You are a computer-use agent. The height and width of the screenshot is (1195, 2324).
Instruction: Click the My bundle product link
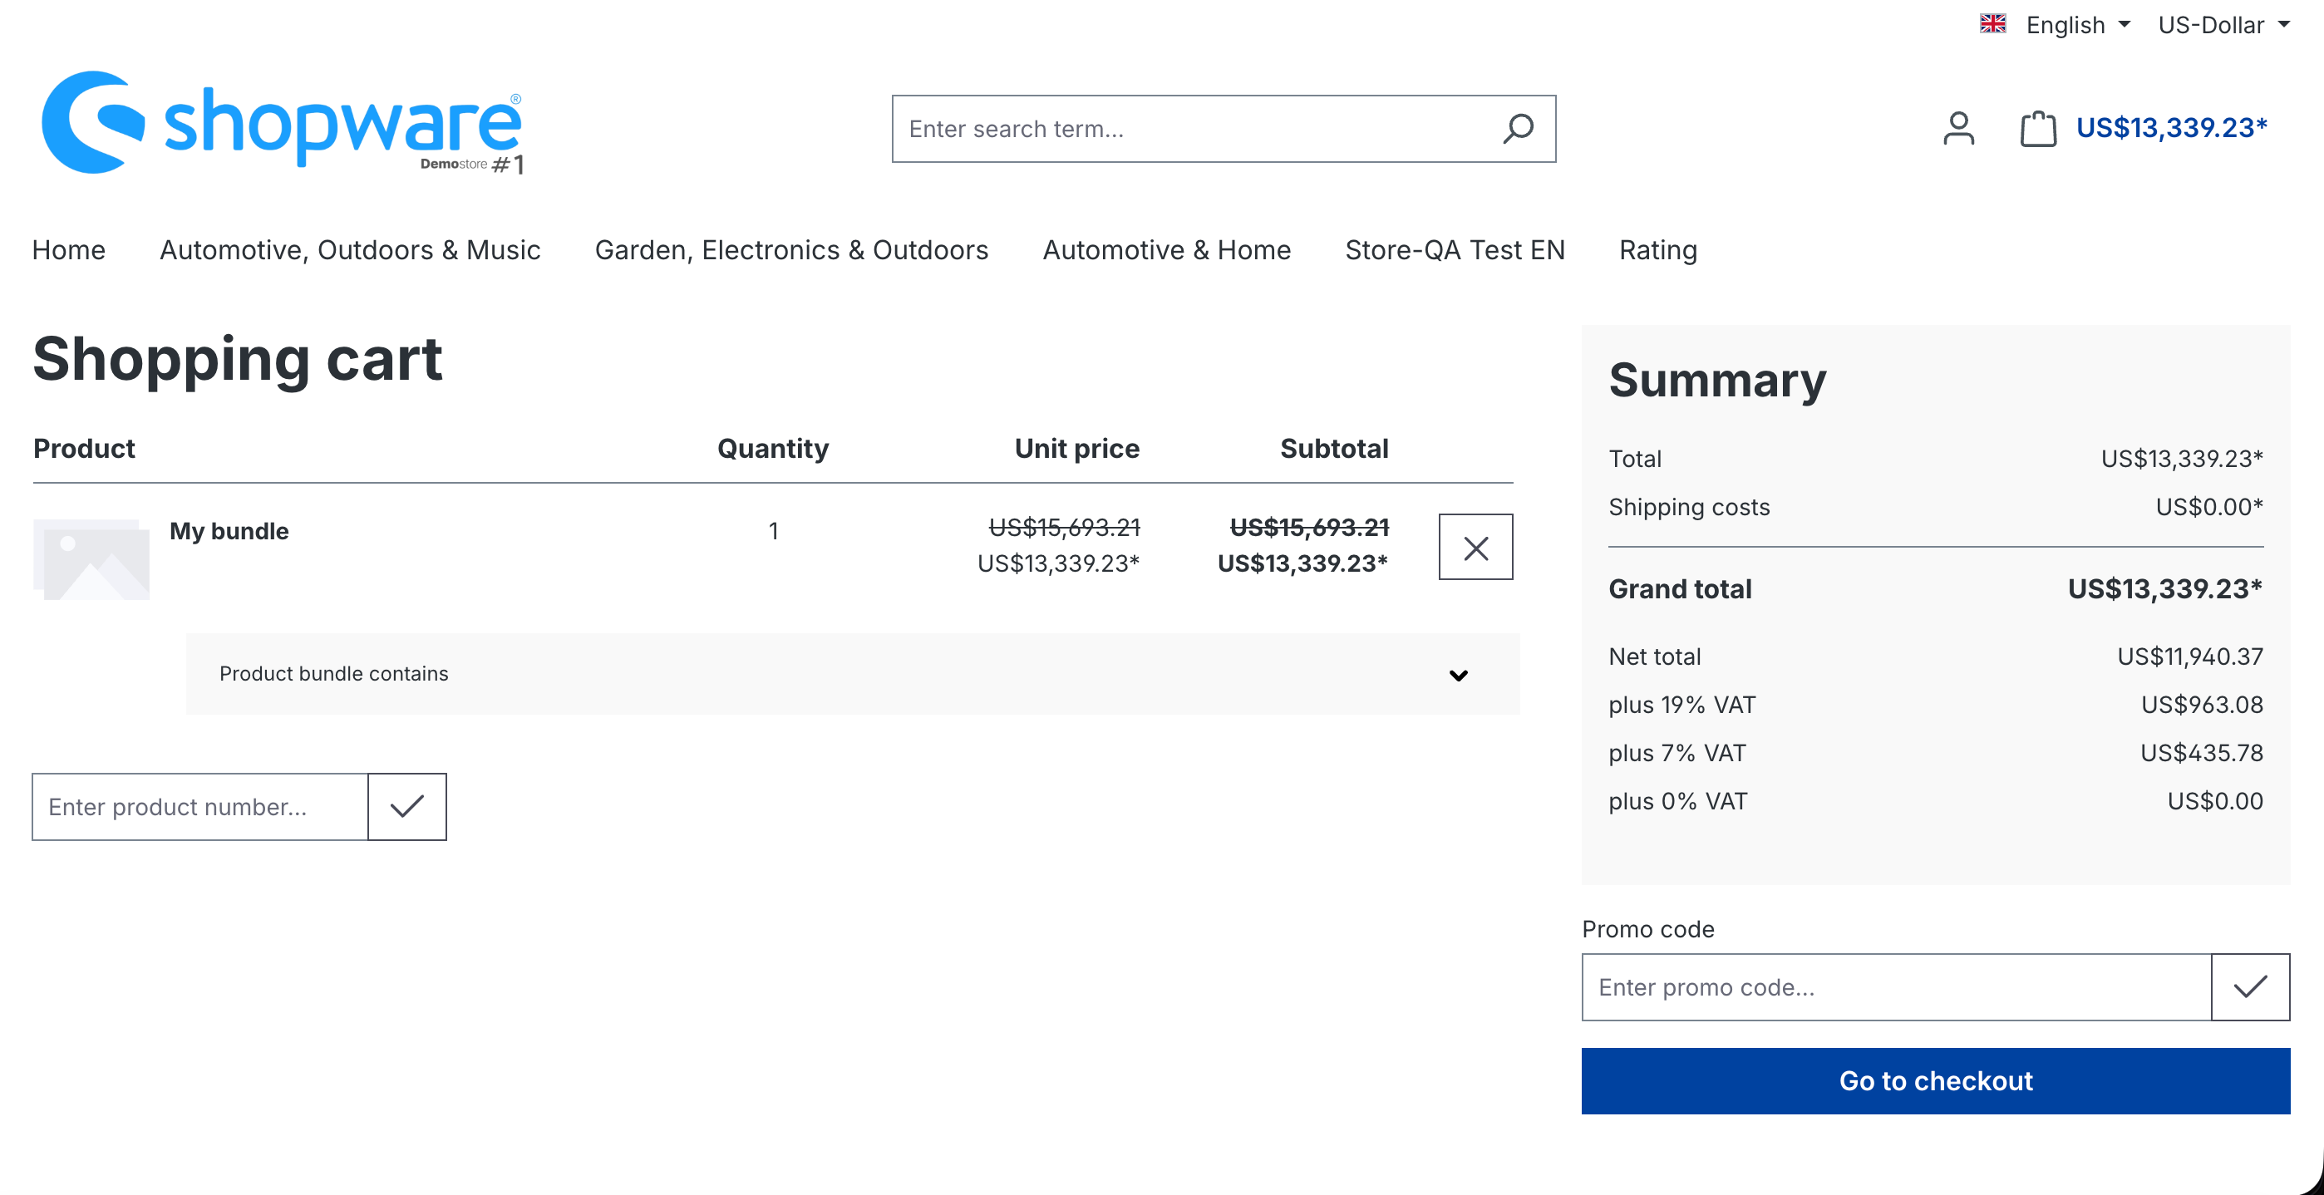(229, 531)
